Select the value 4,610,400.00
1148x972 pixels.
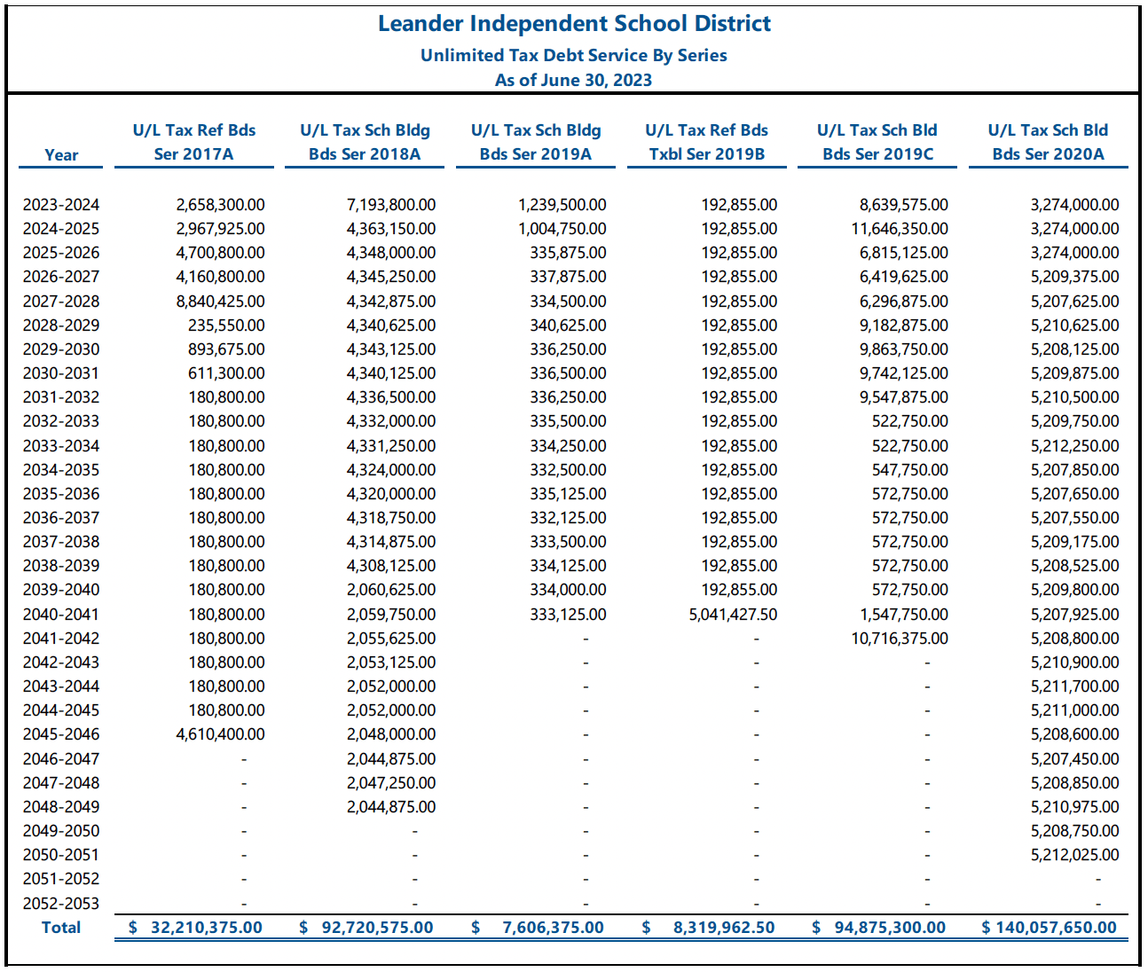tap(220, 734)
